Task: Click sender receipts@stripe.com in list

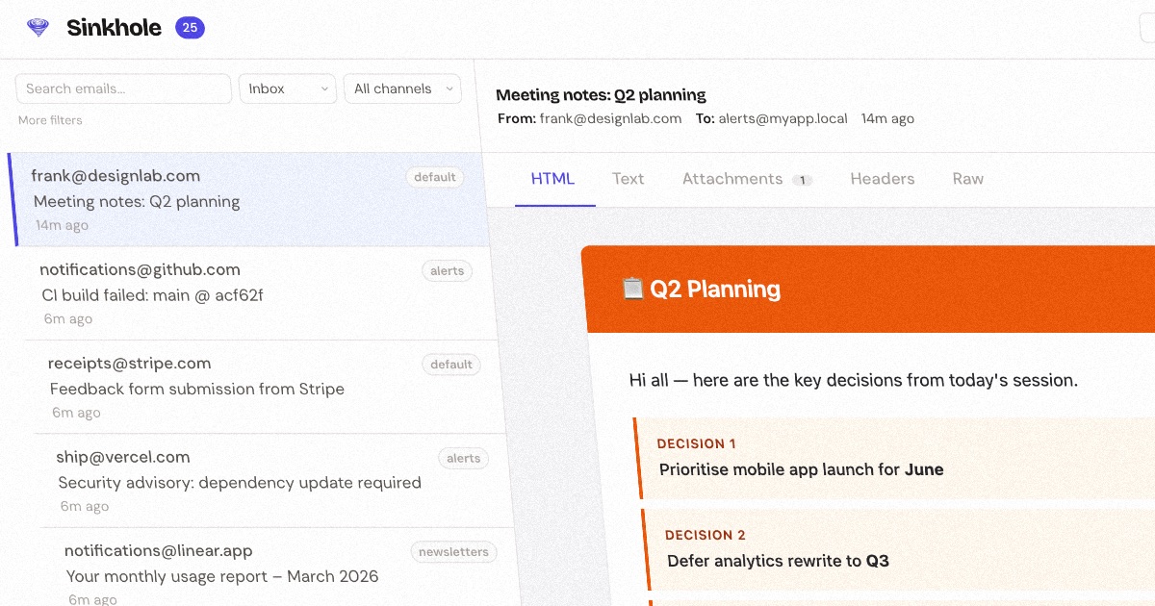Action: pos(129,364)
